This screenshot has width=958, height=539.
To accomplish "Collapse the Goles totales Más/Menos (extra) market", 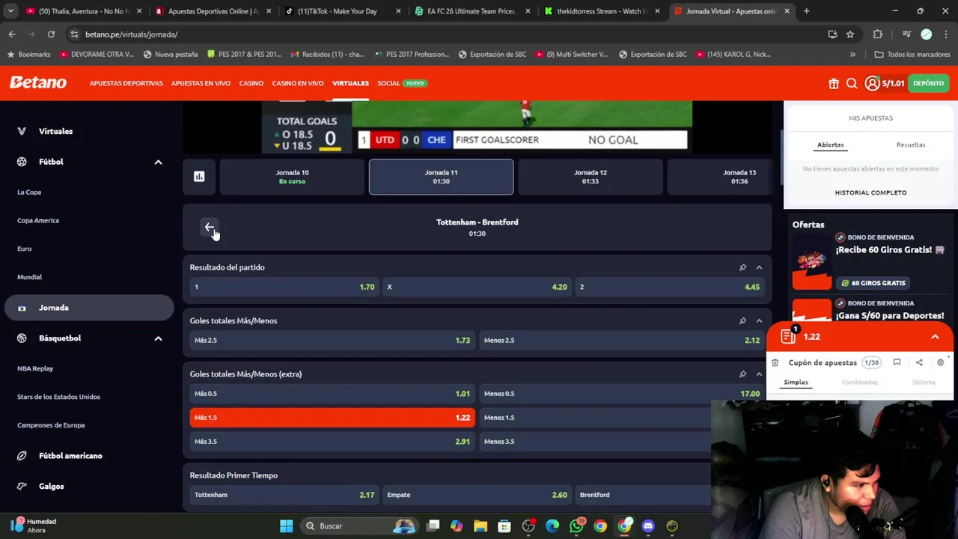I will (759, 374).
